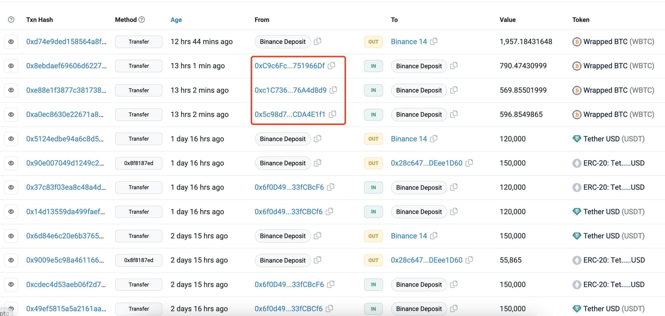Copy Binance Deposit address in 1,957.18431648 row

(317, 41)
